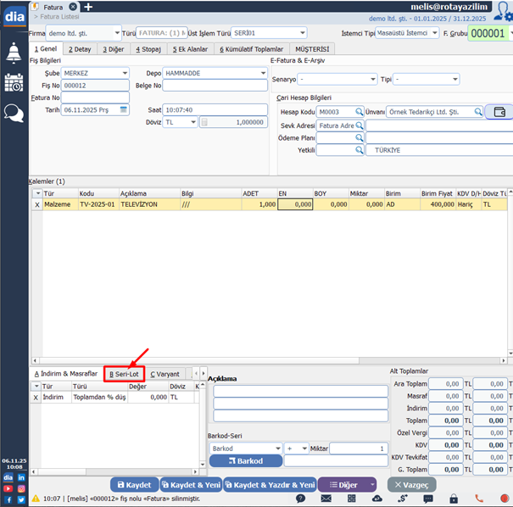
Task: Open the new tab plus icon
Action: (89, 7)
